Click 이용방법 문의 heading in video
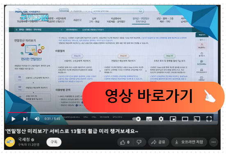 [63, 90]
